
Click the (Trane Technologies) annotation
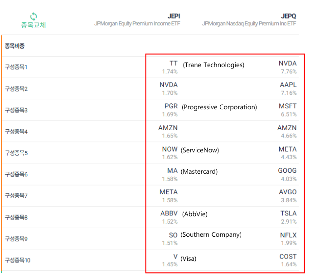(213, 65)
